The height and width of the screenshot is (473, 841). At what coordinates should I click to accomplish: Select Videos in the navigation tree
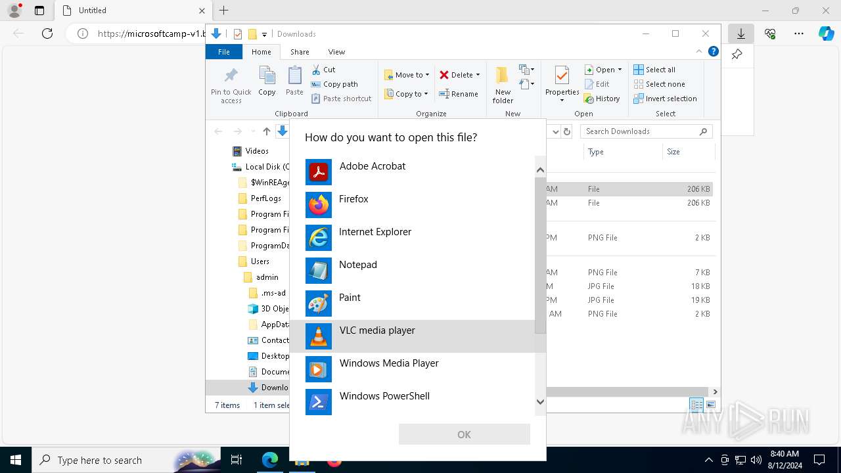coord(250,151)
